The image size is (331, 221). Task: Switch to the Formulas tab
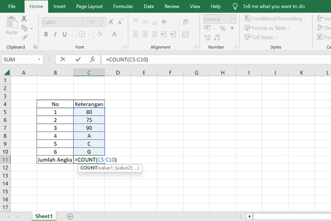123,6
